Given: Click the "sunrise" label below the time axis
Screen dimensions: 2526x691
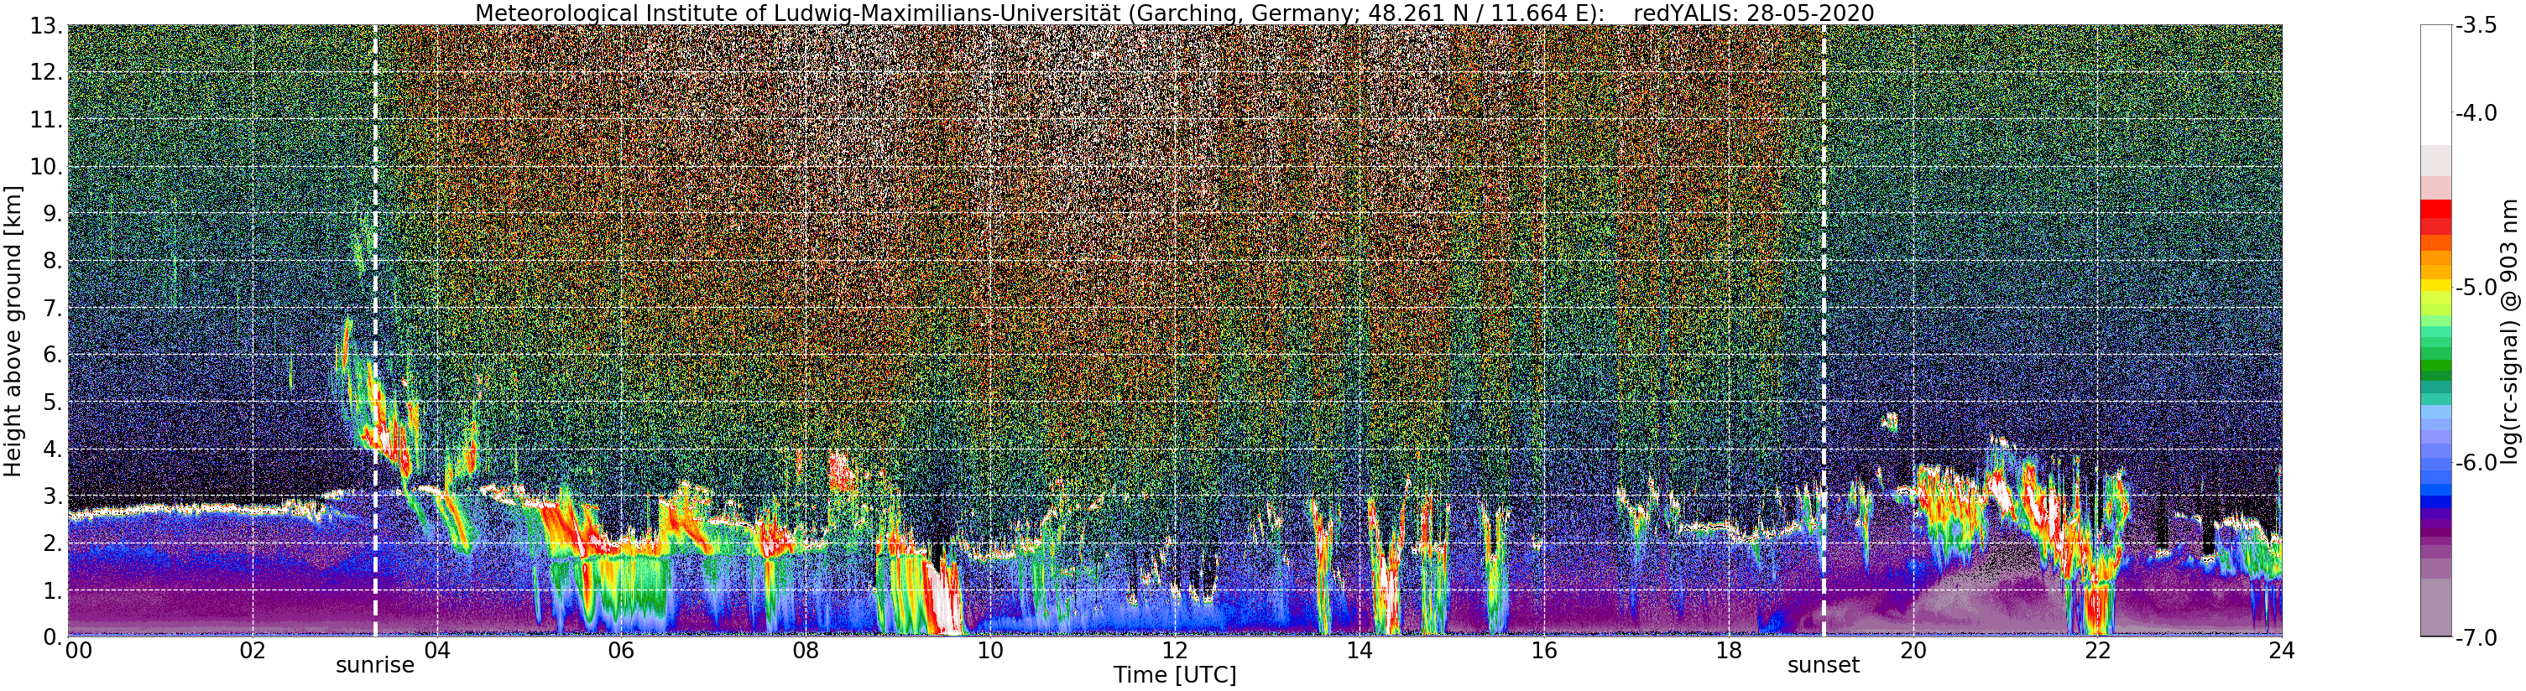Looking at the screenshot, I should click(x=376, y=666).
